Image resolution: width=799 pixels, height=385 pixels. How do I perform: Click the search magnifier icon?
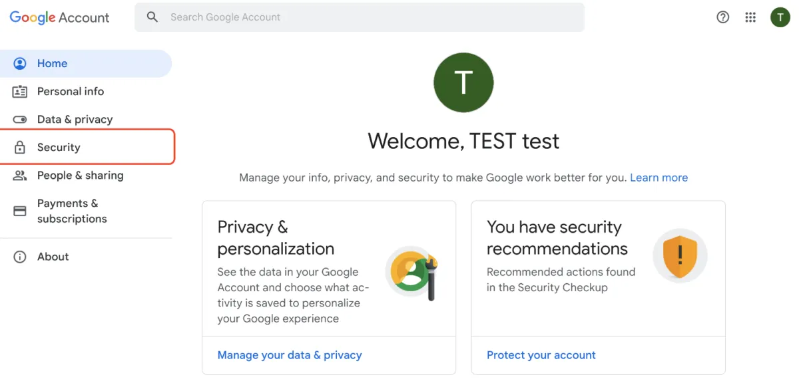[x=152, y=17]
